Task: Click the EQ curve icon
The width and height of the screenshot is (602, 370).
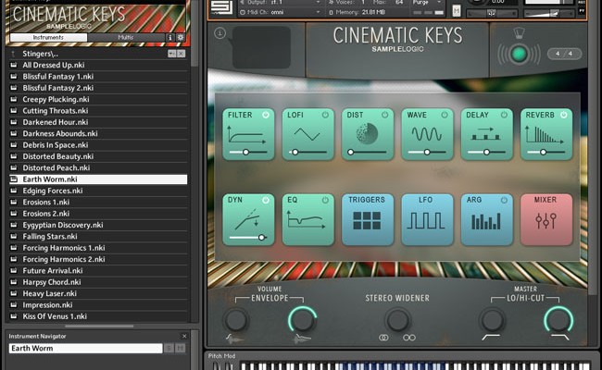Action: [307, 219]
